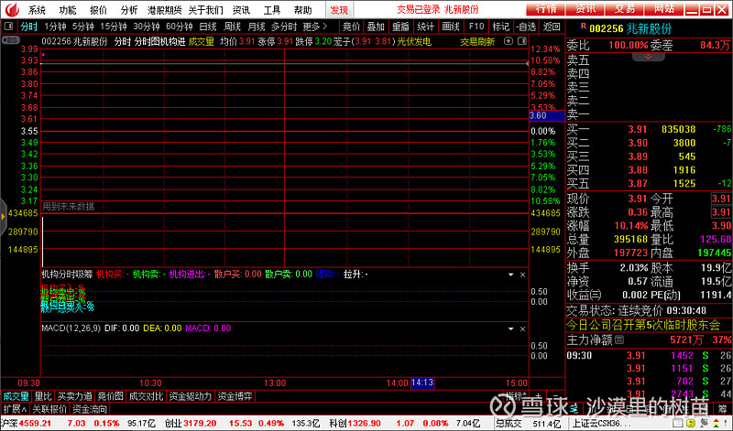Viewport: 733px width, 431px height.
Task: Toggle the BS markers badge
Action: (10, 40)
